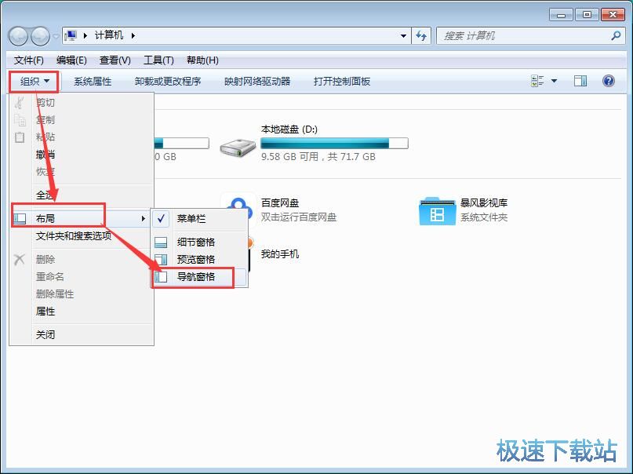Minimize the Explorer window
The height and width of the screenshot is (474, 633).
pos(561,15)
